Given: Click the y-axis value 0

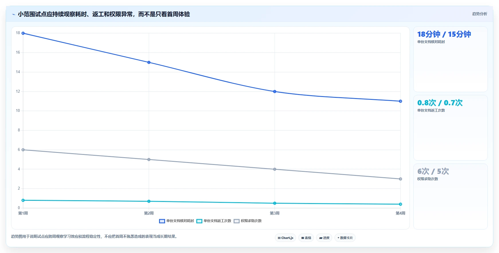Looking at the screenshot, I should pos(19,208).
